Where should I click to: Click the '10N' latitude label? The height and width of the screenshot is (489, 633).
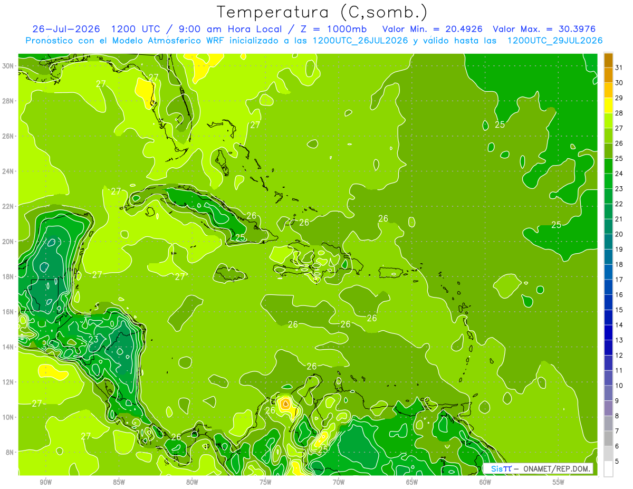pos(8,417)
